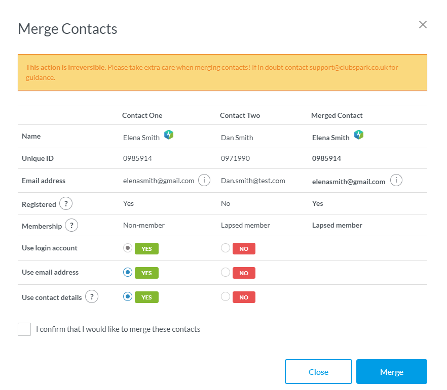Click the badge icon beside Contact One's name
Image resolution: width=447 pixels, height=390 pixels.
coord(169,135)
